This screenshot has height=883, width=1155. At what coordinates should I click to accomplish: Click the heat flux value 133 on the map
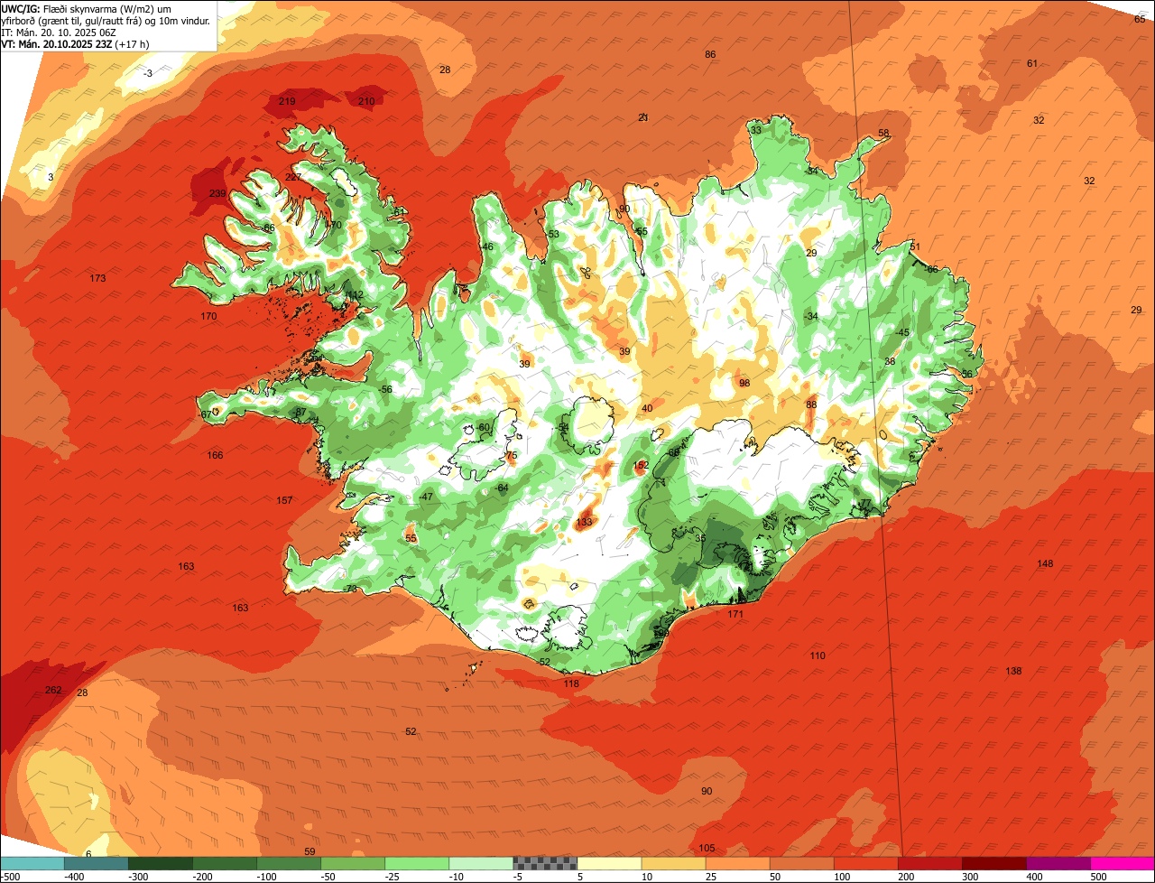click(585, 522)
